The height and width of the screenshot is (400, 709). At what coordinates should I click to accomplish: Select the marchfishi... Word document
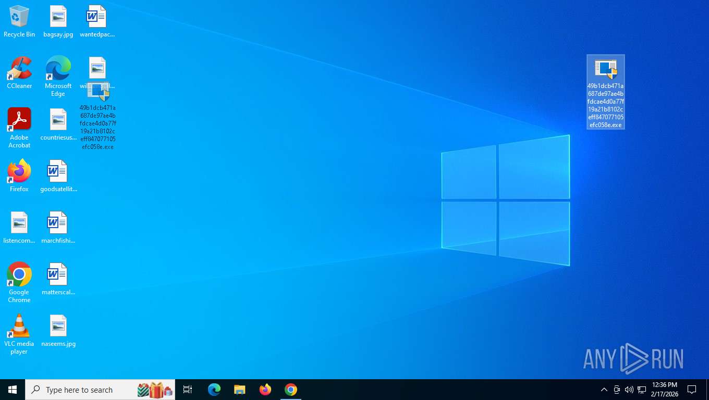pyautogui.click(x=58, y=228)
